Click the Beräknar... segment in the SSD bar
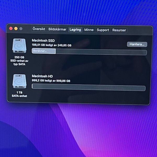The image size is (157, 157). (x=43, y=51)
